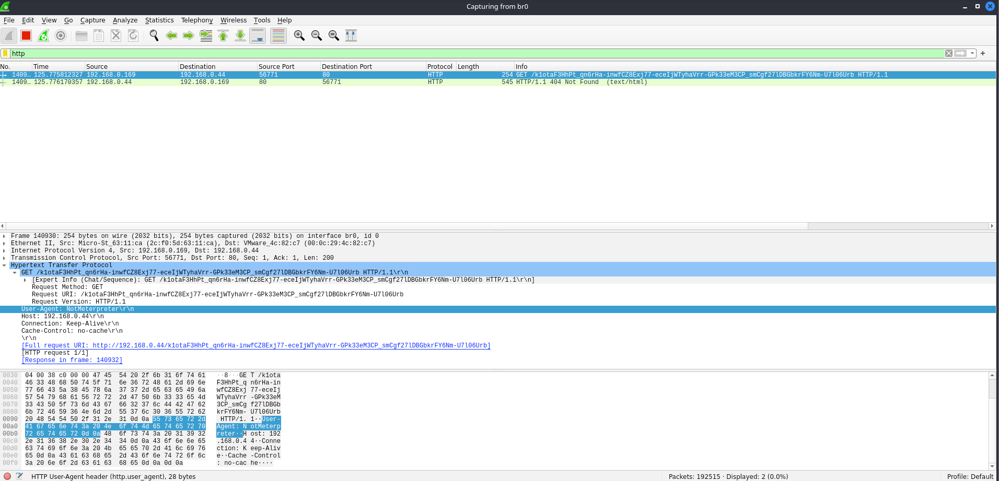Open capture options gear icon
The height and width of the screenshot is (481, 999).
tap(61, 35)
